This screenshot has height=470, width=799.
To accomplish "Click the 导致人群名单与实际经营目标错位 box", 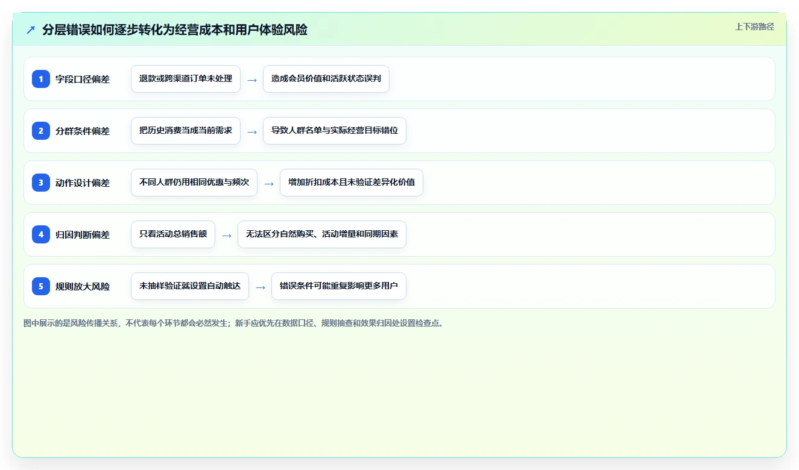I will 335,131.
